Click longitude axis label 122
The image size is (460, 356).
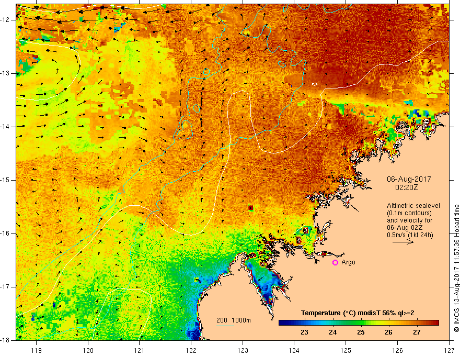coord(191,350)
